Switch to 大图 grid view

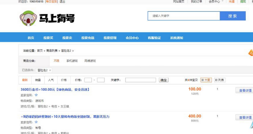206,80
